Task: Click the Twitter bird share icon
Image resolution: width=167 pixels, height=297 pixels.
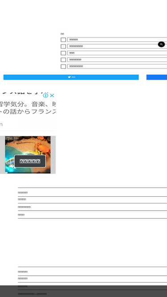Action: pyautogui.click(x=69, y=77)
